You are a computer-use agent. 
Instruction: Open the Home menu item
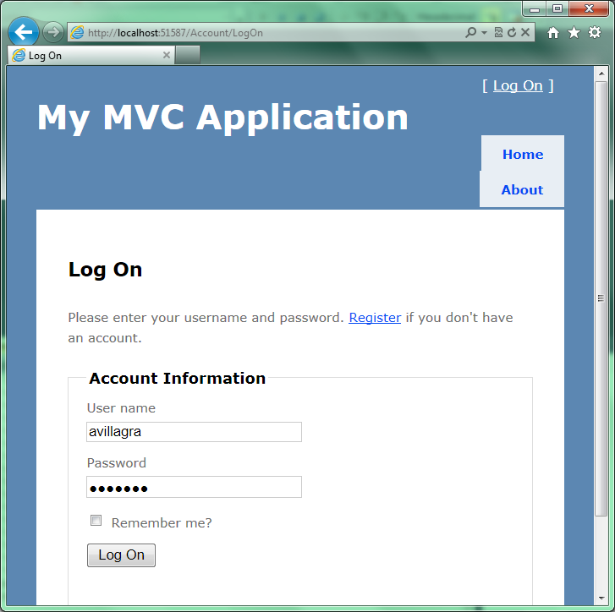point(523,155)
